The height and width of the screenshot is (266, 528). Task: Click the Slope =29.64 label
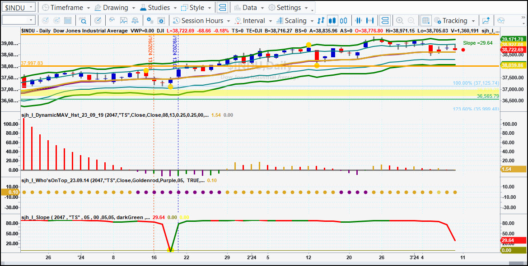pos(478,43)
